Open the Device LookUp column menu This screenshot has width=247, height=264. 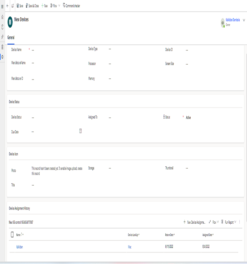[134, 235]
